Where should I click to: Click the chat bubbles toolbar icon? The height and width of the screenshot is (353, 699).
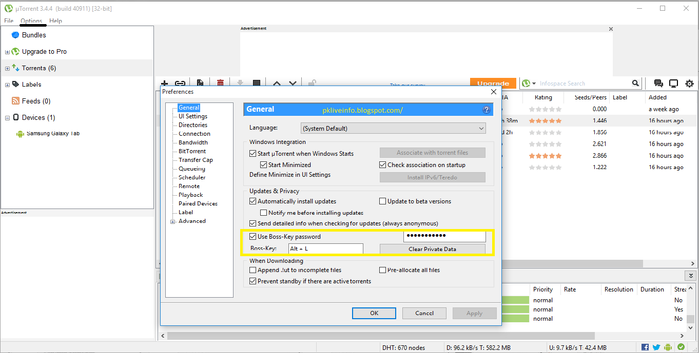658,84
